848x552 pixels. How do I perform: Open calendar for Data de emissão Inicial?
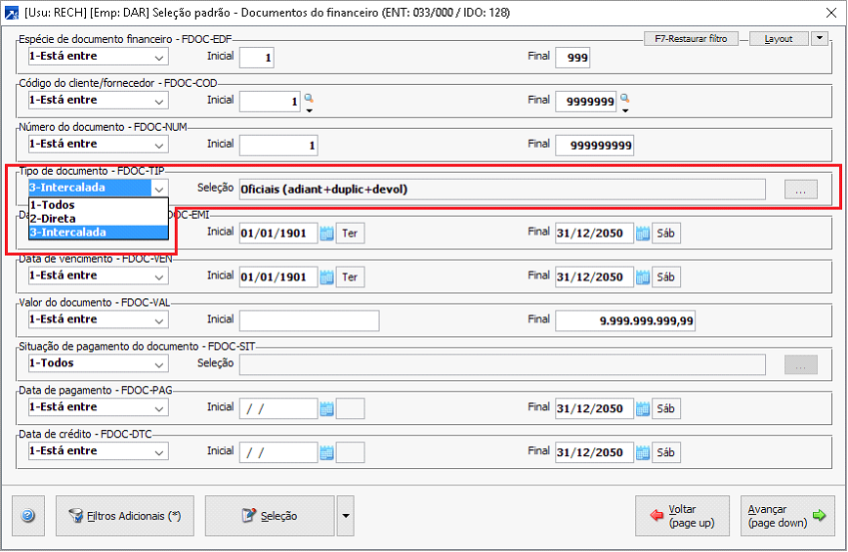pyautogui.click(x=326, y=234)
